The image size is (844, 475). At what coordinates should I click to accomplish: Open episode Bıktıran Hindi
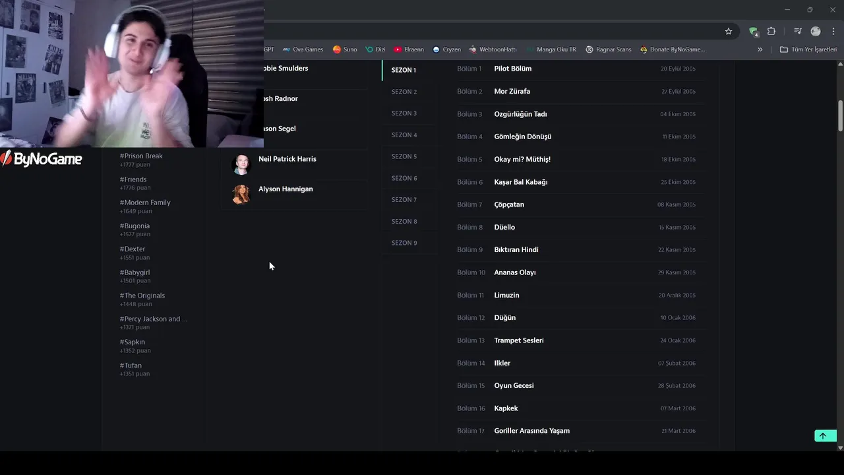(516, 249)
